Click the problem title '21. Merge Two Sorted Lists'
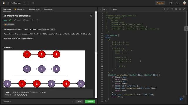Image resolution: width=188 pixels, height=105 pixels. (x=17, y=16)
